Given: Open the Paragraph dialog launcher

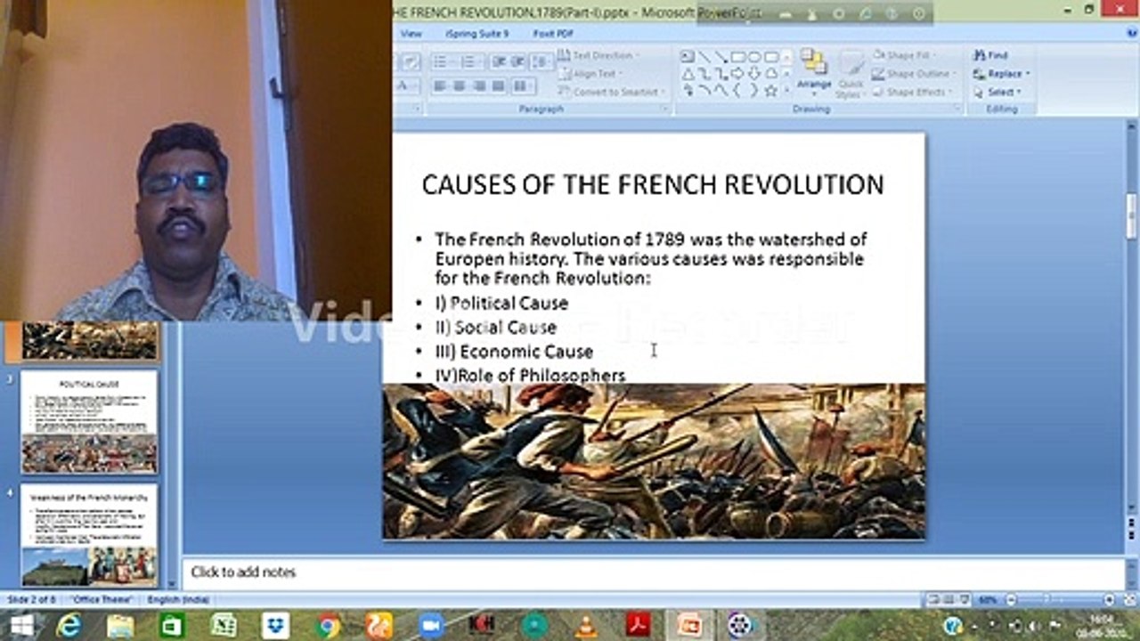Looking at the screenshot, I should pos(664,110).
